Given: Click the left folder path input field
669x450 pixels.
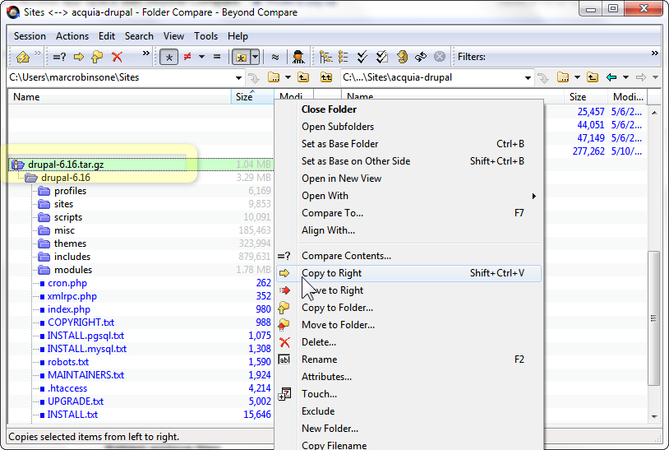Looking at the screenshot, I should (120, 77).
